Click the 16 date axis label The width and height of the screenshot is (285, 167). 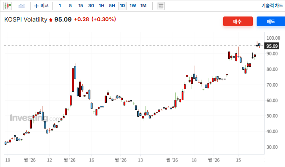point(91,160)
